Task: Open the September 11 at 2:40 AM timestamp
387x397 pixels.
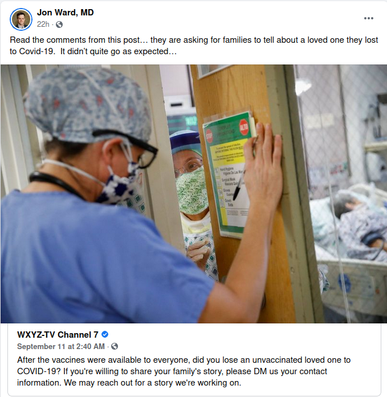Action: 61,346
